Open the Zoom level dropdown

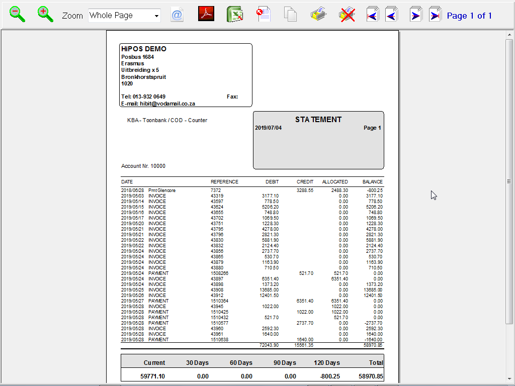pyautogui.click(x=156, y=16)
